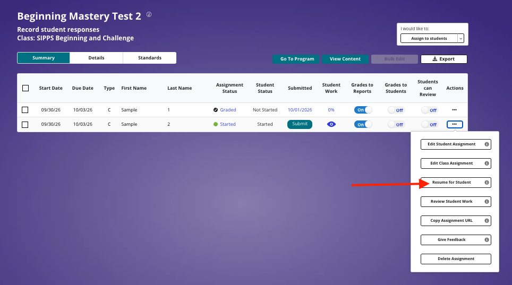
Task: Click Student Status column header
Action: pos(265,88)
